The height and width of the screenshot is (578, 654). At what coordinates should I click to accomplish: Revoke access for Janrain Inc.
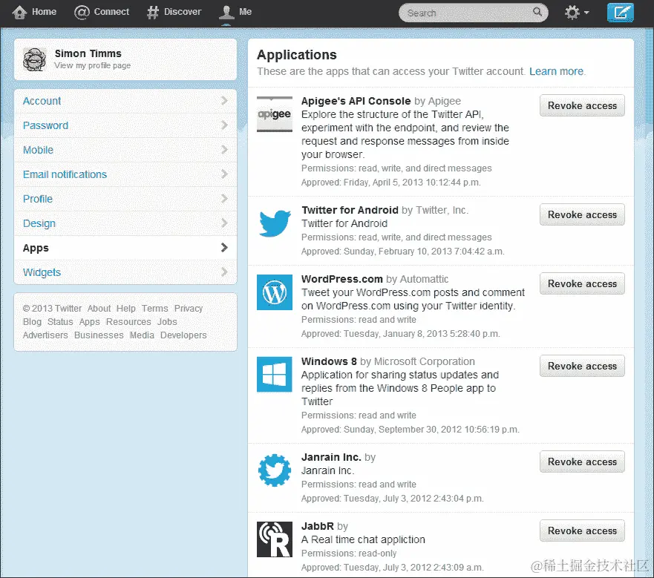coord(582,462)
